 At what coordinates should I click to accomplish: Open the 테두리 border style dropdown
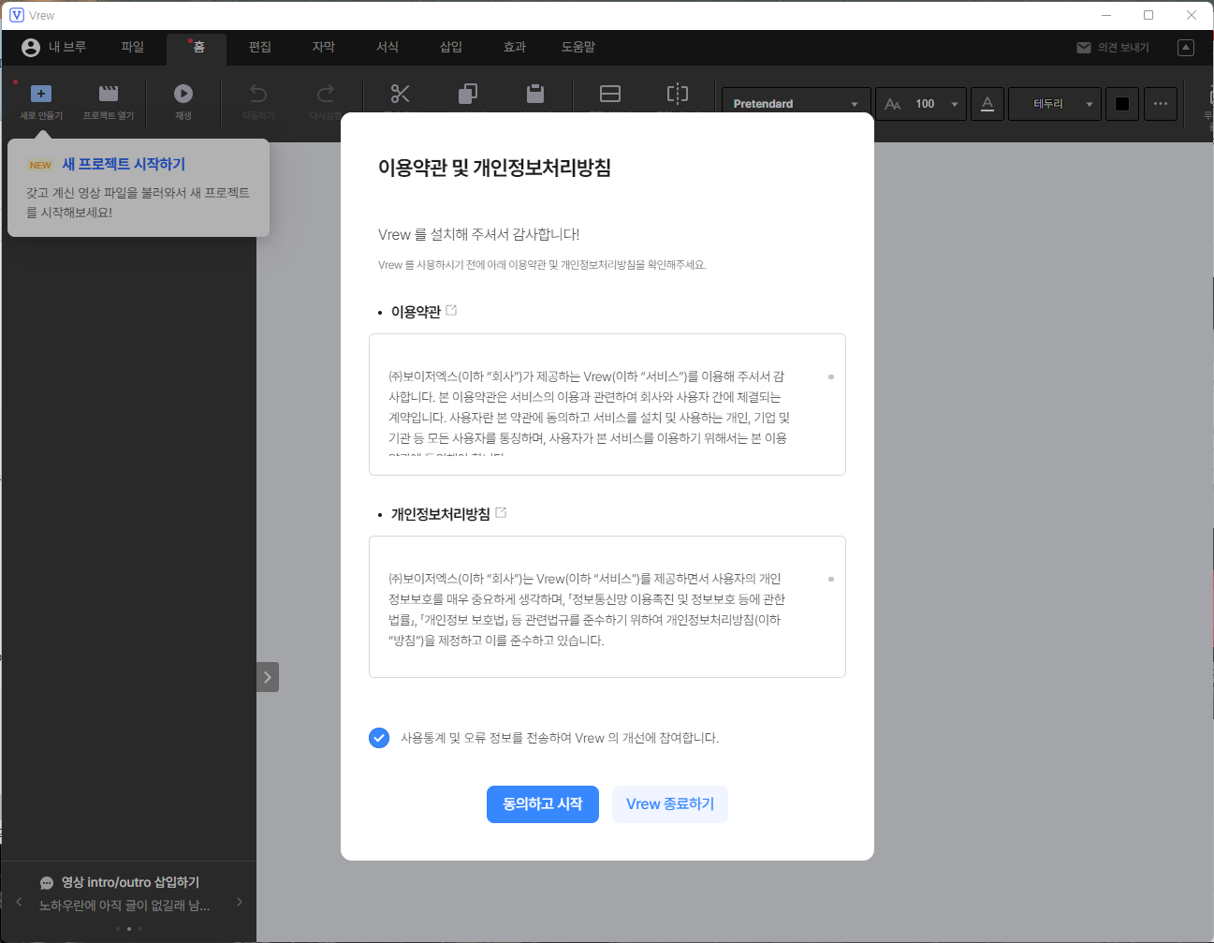point(1055,103)
